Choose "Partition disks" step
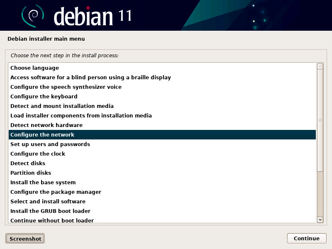 point(162,173)
